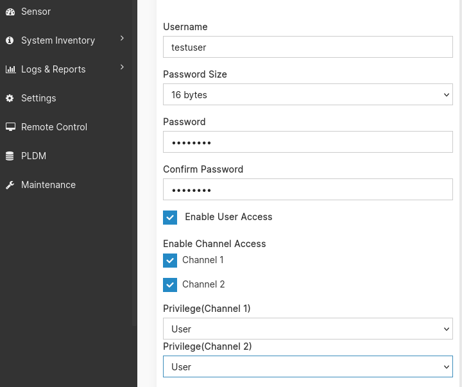Go to the Maintenance menu item

[x=48, y=185]
